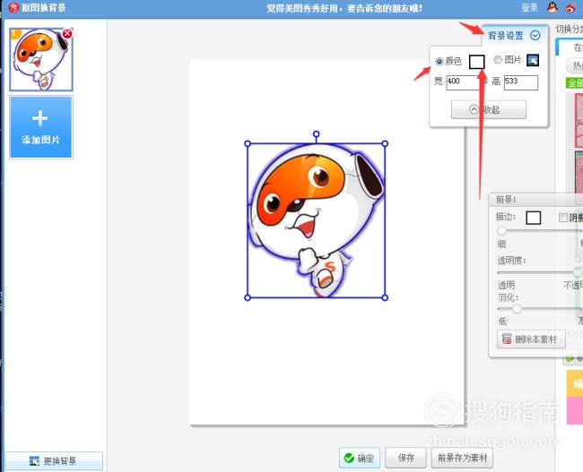Toggle the 阴影 shadow checkbox

(x=563, y=218)
